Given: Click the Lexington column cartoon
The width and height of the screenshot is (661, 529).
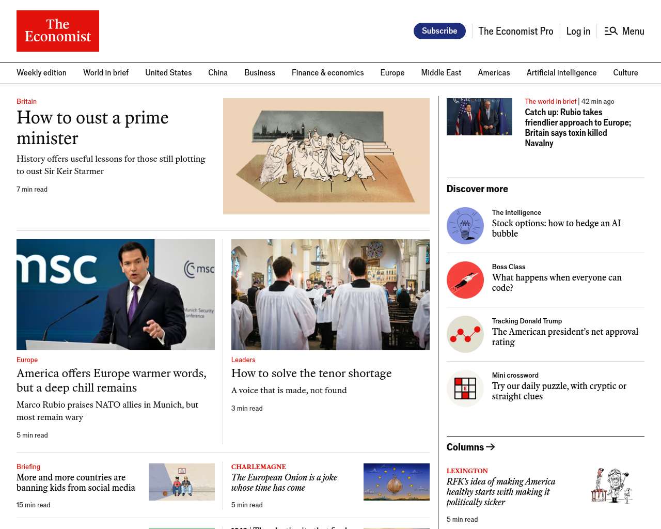Looking at the screenshot, I should (612, 486).
